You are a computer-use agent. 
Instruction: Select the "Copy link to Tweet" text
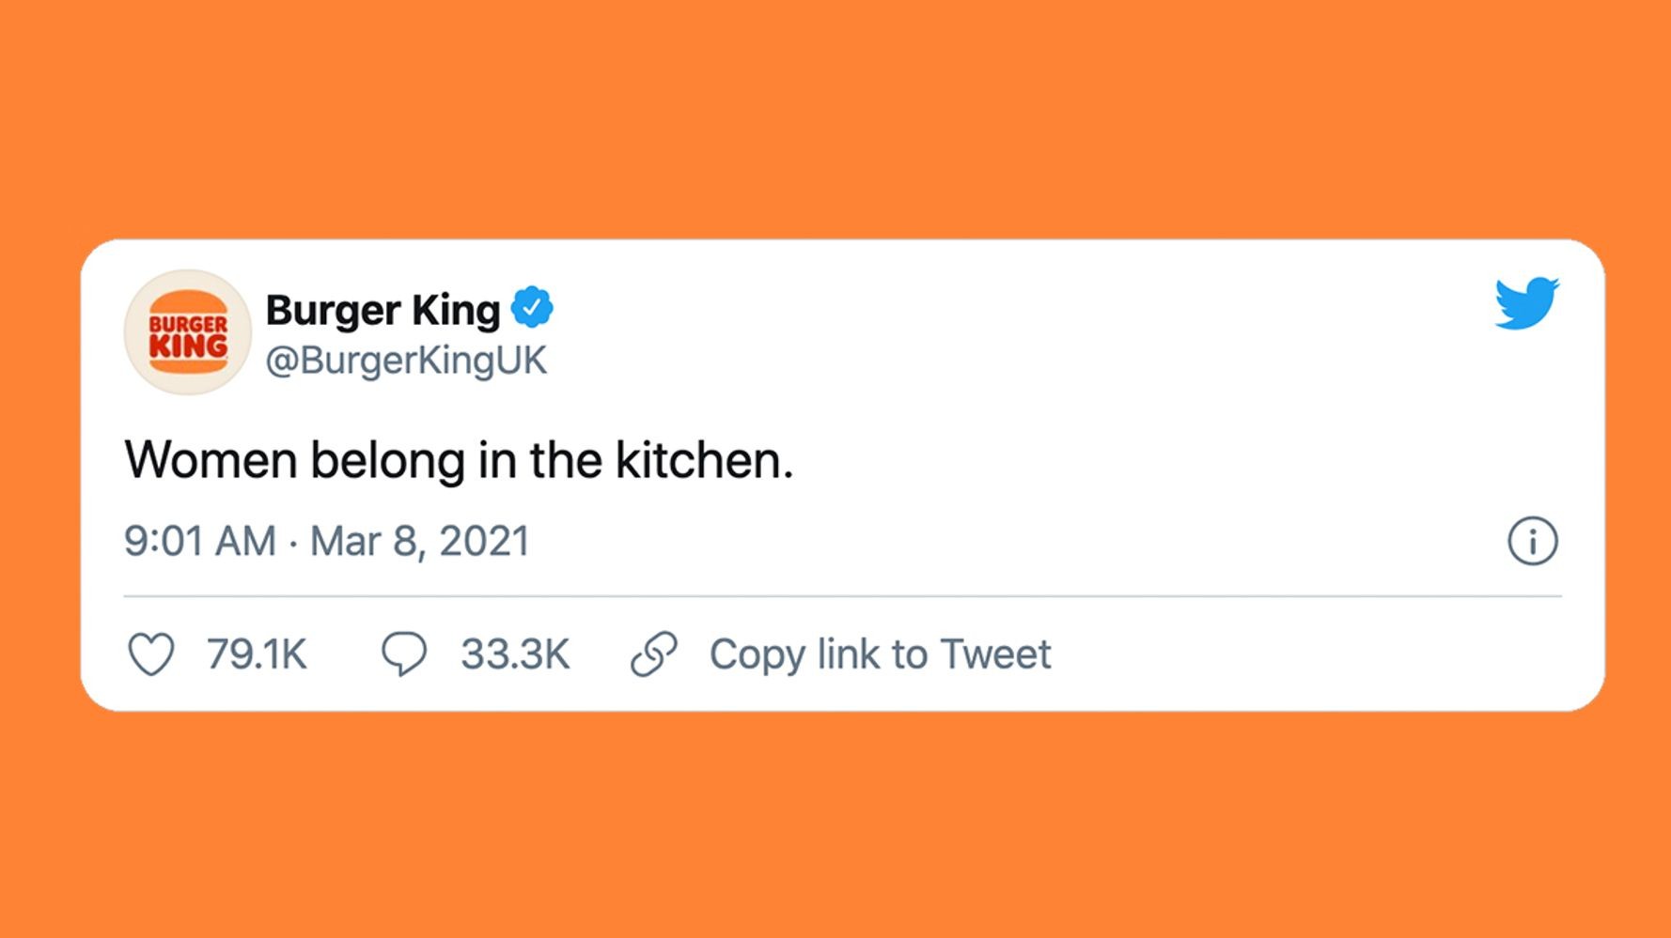(880, 654)
